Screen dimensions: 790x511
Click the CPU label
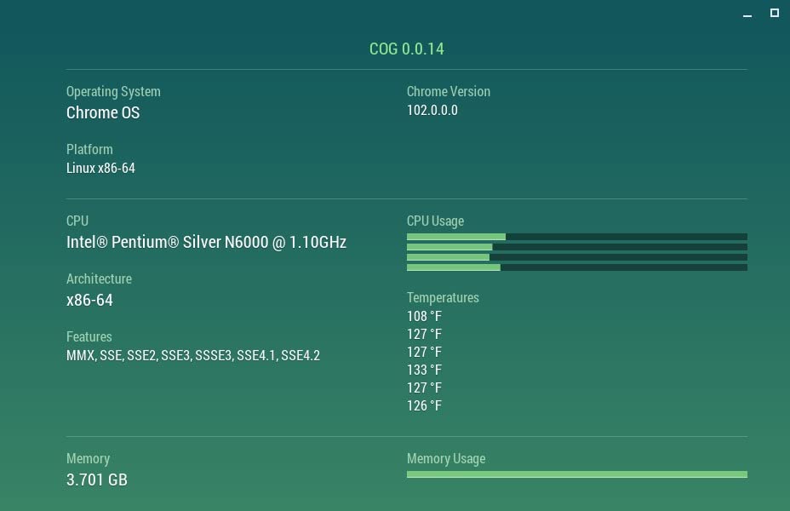(x=77, y=221)
